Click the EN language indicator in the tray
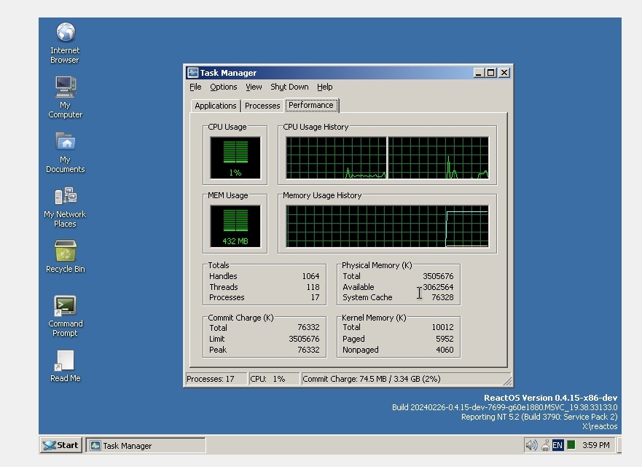Screen dimensions: 642x467 pos(557,444)
